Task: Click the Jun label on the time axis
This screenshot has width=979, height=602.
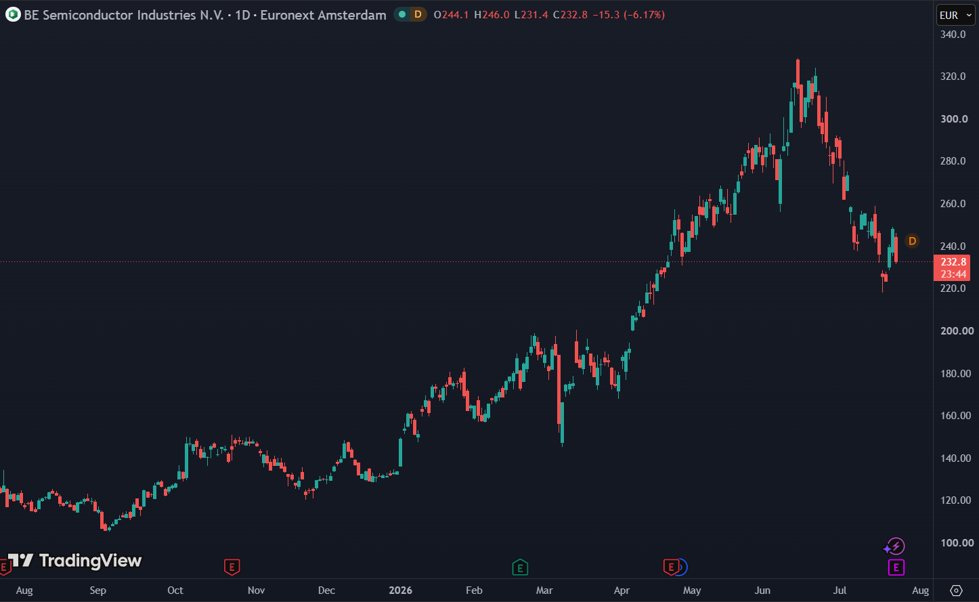Action: tap(762, 590)
